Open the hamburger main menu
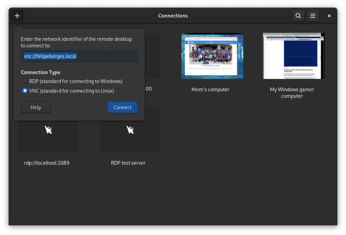The image size is (346, 235). click(x=312, y=16)
